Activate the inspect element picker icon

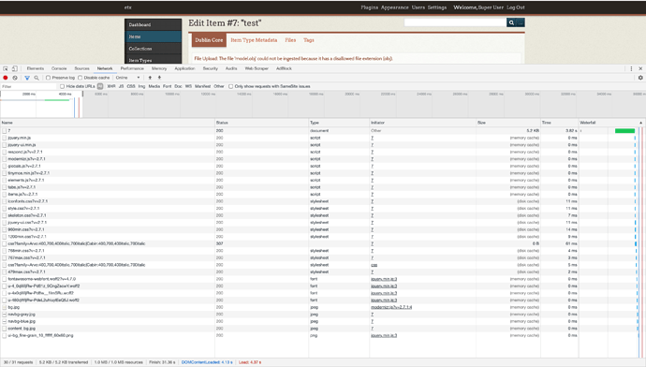tap(6, 68)
